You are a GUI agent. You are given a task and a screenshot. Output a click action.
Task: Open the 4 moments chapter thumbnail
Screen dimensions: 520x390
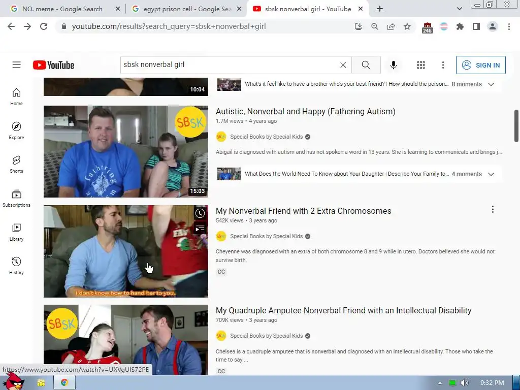point(229,174)
